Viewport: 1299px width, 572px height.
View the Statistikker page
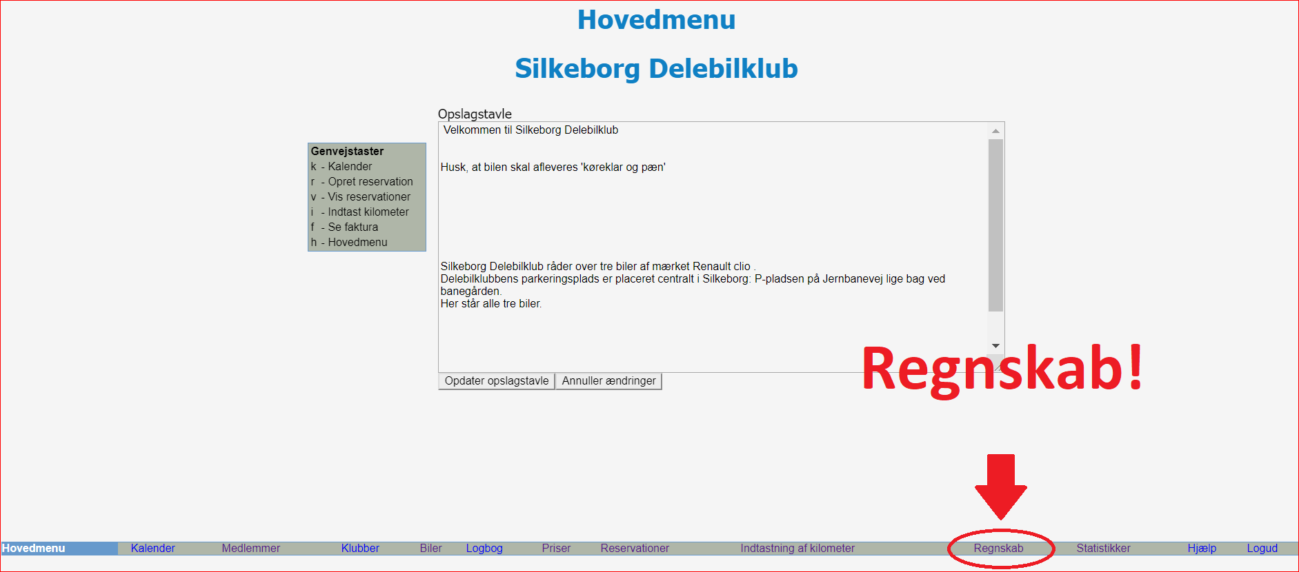[x=1103, y=549]
